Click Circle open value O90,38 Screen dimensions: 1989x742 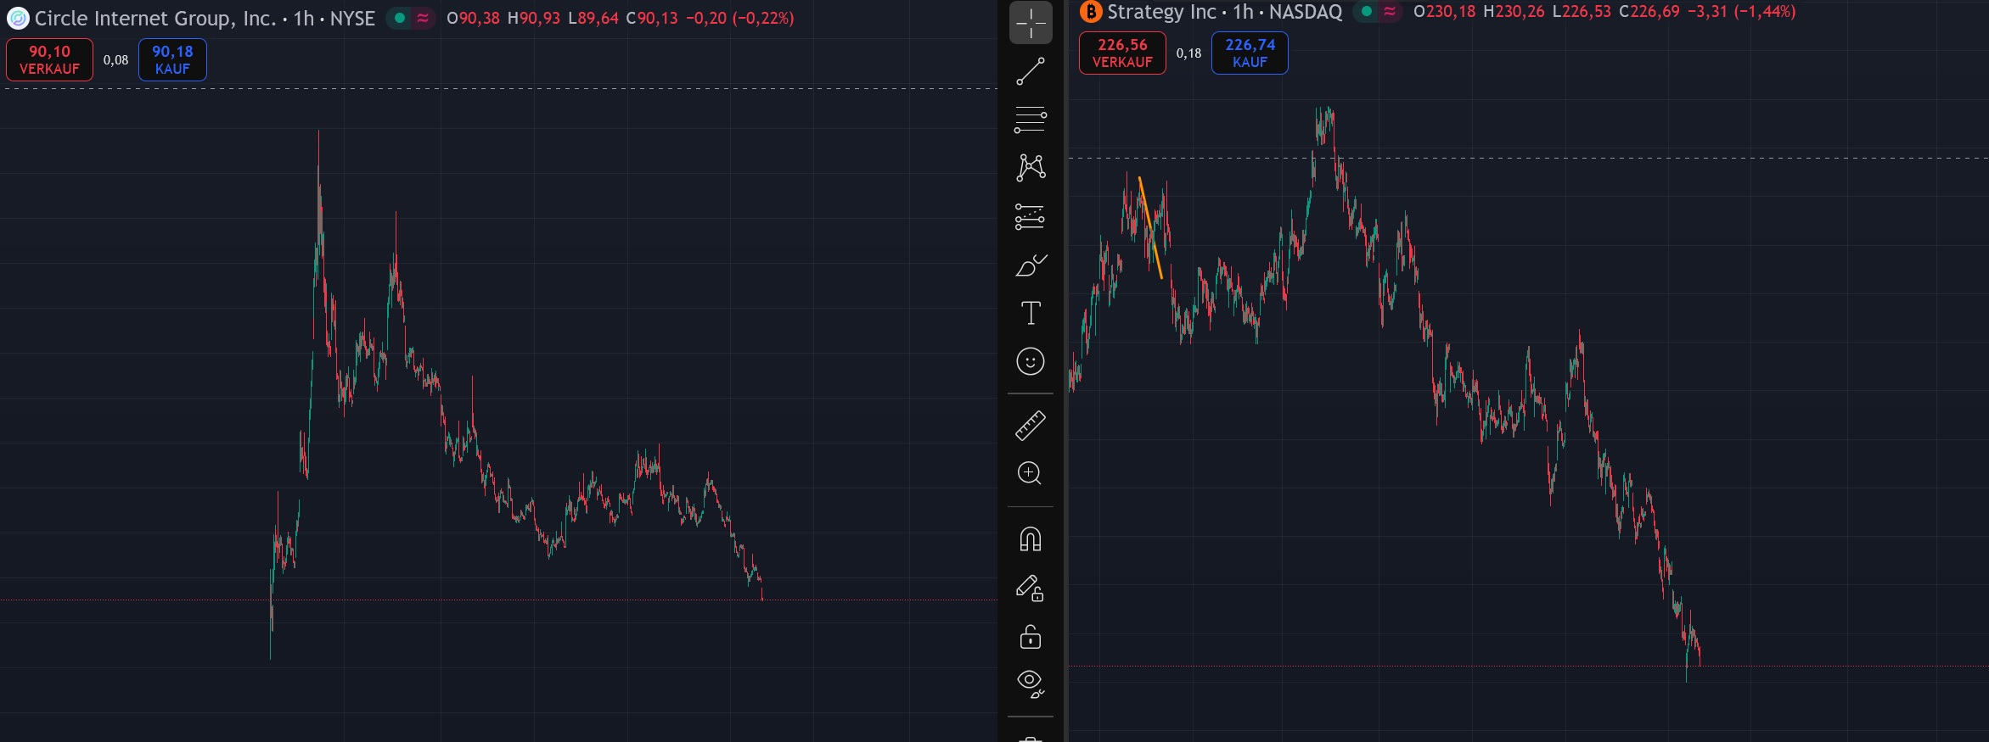tap(474, 18)
